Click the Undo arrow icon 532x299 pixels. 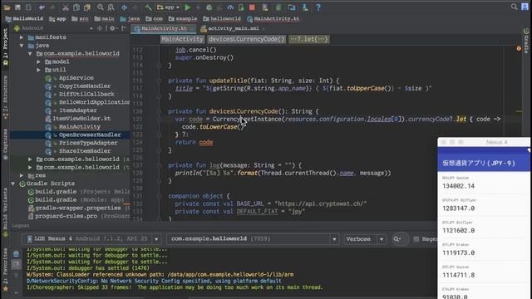[x=42, y=7]
